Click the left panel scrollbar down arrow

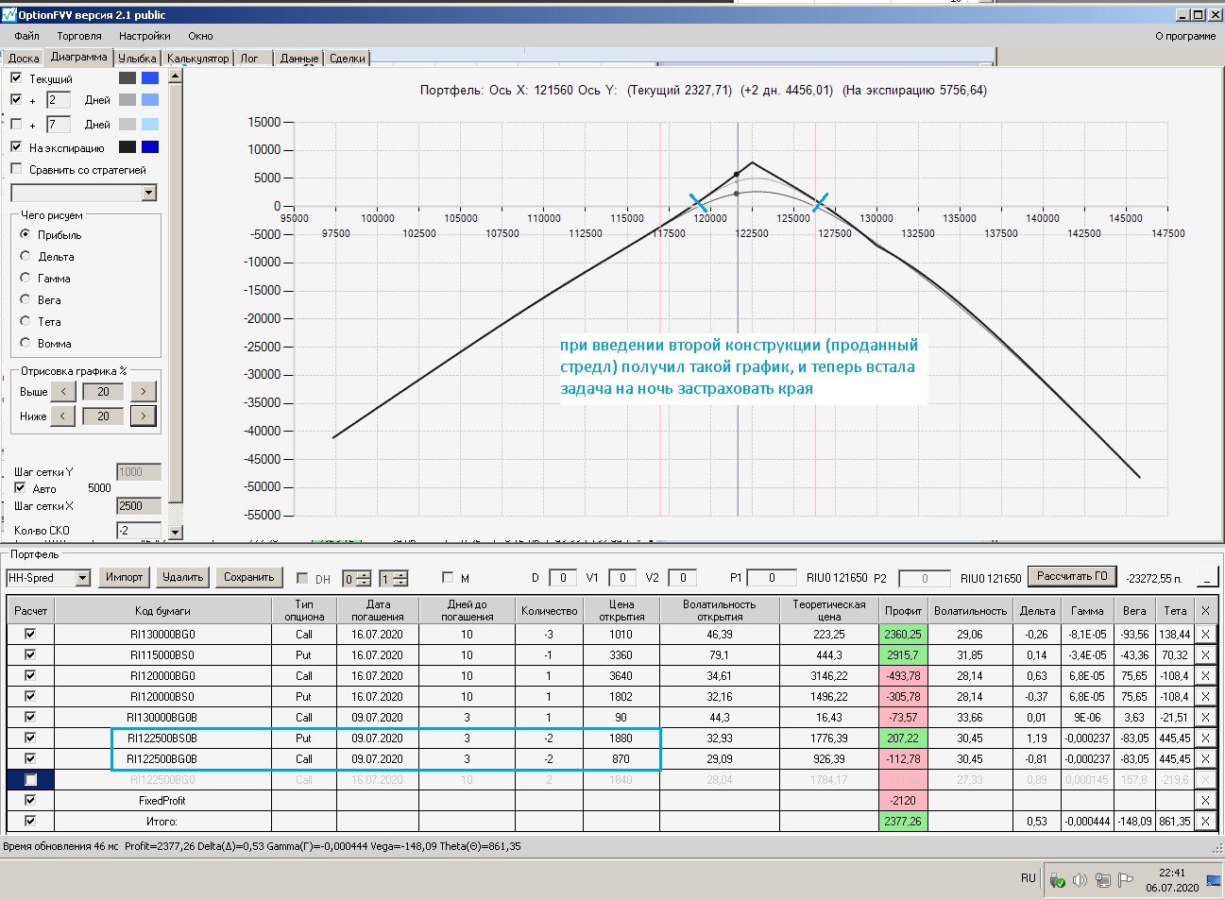[x=175, y=533]
